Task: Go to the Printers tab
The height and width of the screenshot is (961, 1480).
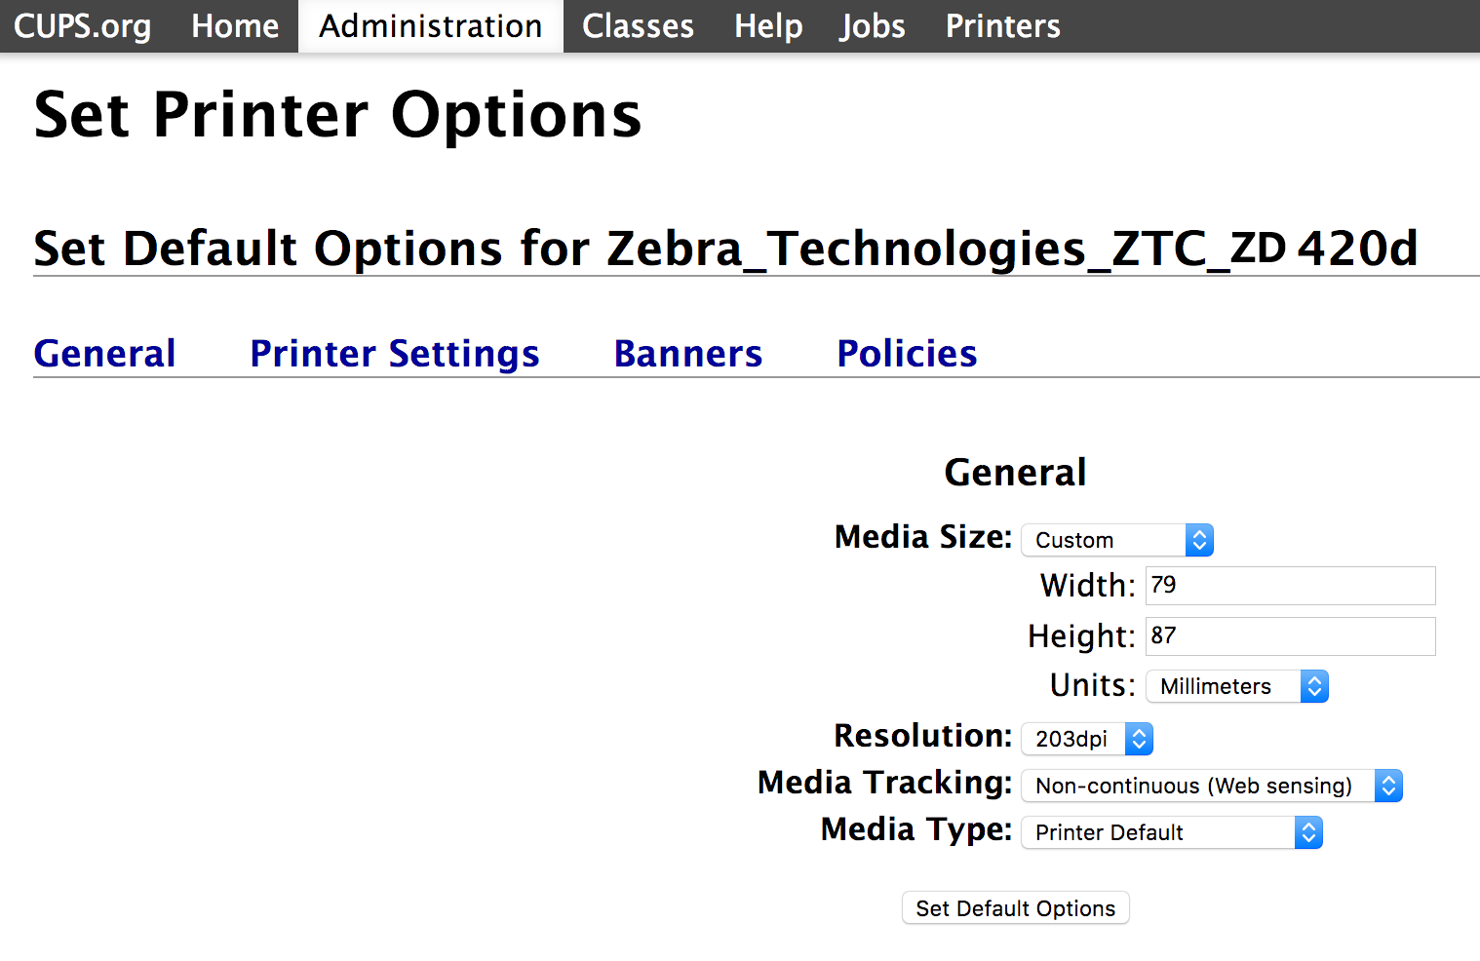Action: coord(1003,26)
